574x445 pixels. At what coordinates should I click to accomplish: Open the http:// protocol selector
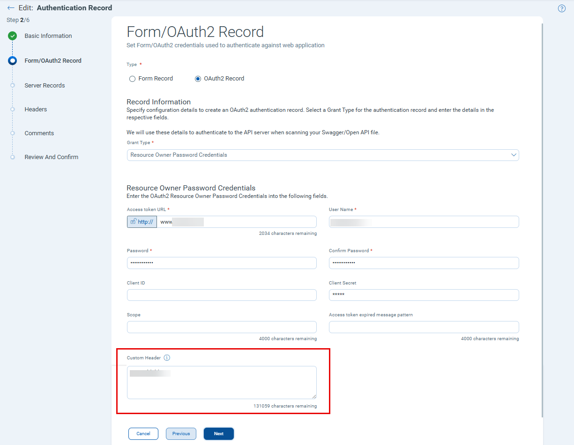tap(142, 221)
